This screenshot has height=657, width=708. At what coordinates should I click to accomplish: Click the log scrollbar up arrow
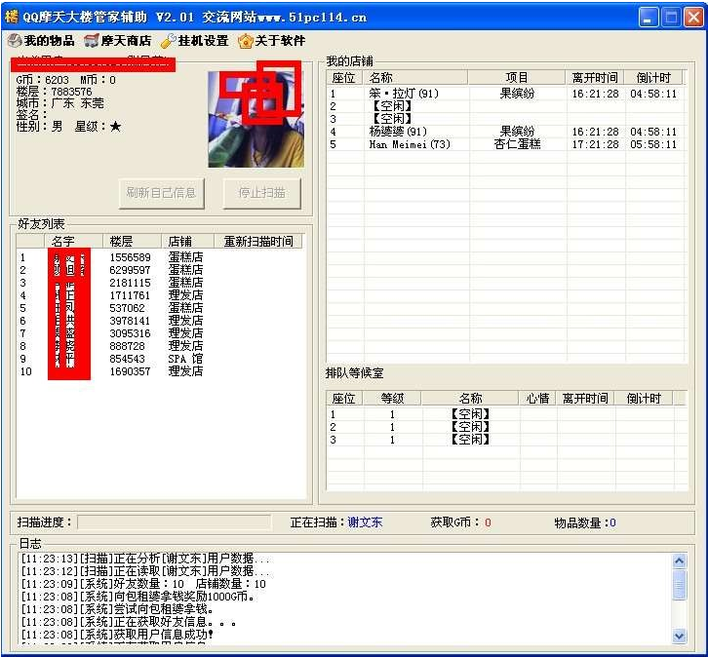(x=680, y=560)
